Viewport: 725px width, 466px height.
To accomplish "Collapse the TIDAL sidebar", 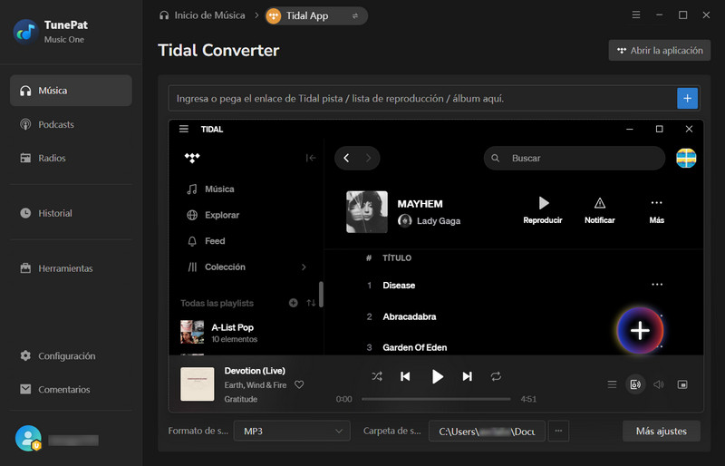I will tap(311, 159).
